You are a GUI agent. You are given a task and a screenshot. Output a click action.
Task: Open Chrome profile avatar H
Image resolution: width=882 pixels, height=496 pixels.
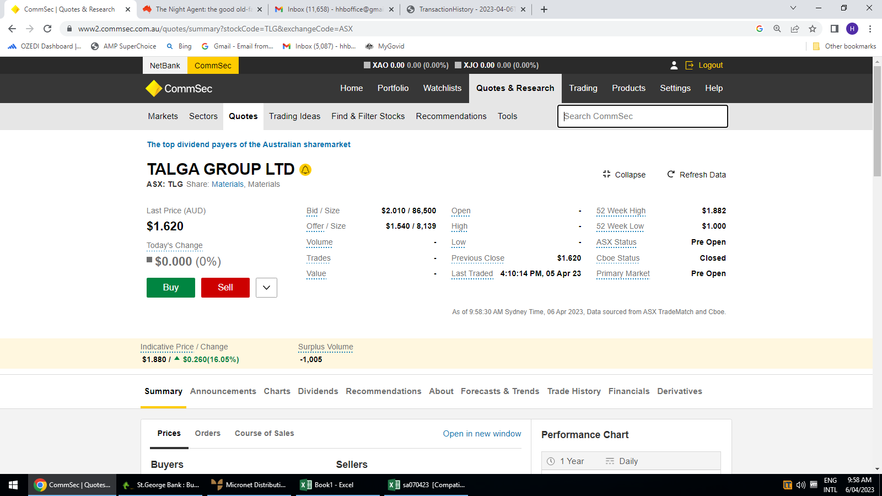pyautogui.click(x=852, y=29)
